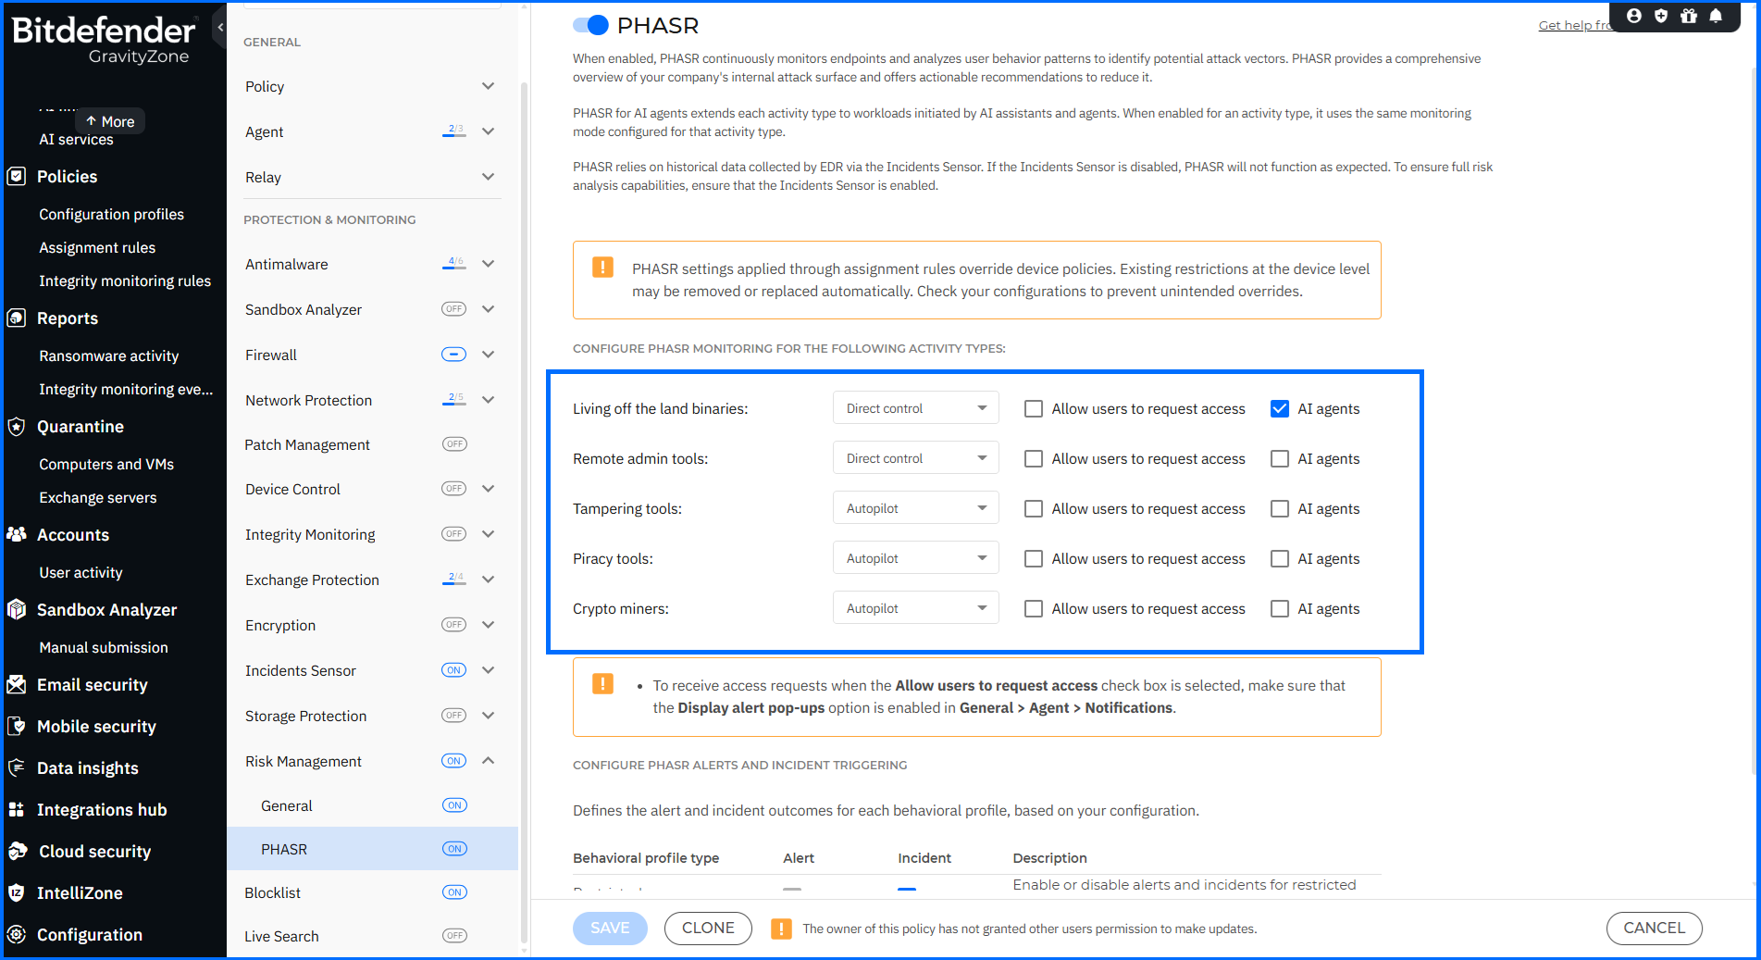This screenshot has width=1761, height=960.
Task: Open Ransomware activity report
Action: click(108, 355)
